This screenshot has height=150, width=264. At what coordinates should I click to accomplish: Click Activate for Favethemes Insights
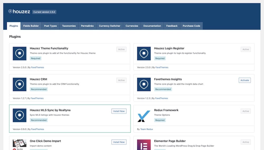pyautogui.click(x=245, y=80)
